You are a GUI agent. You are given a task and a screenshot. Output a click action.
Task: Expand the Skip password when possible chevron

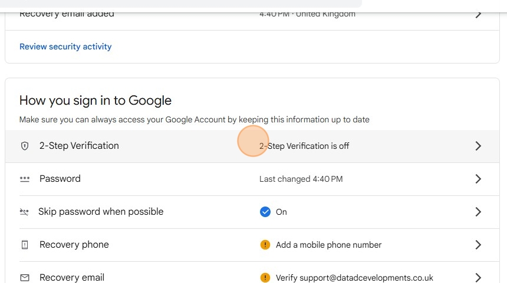(478, 212)
